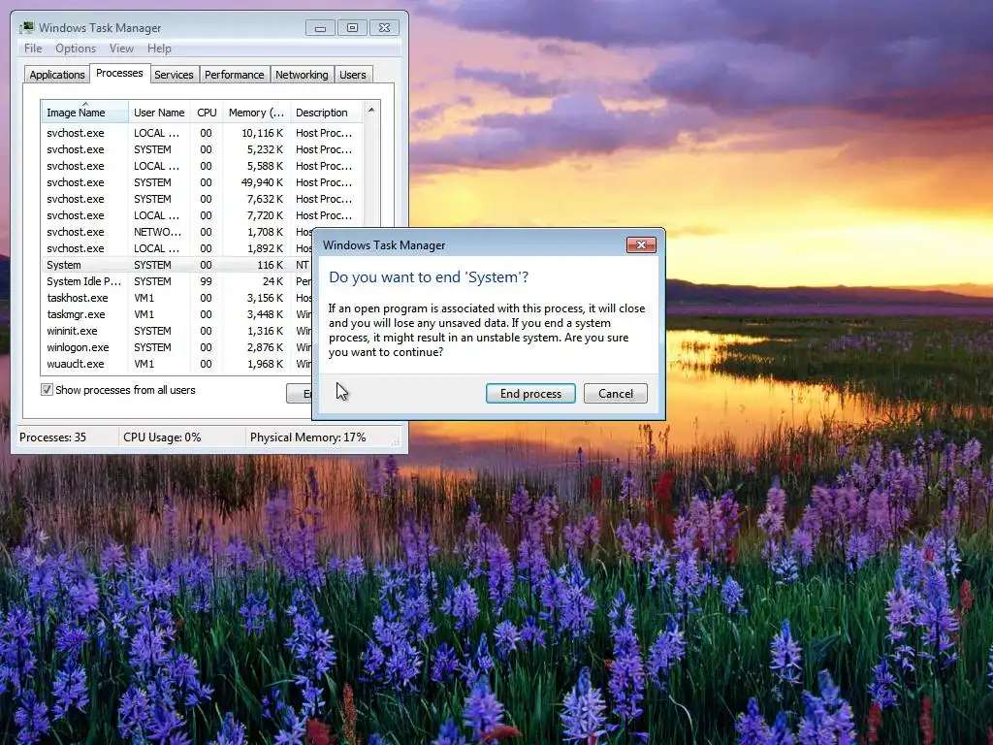Maximize the Windows Task Manager window
993x745 pixels.
352,28
